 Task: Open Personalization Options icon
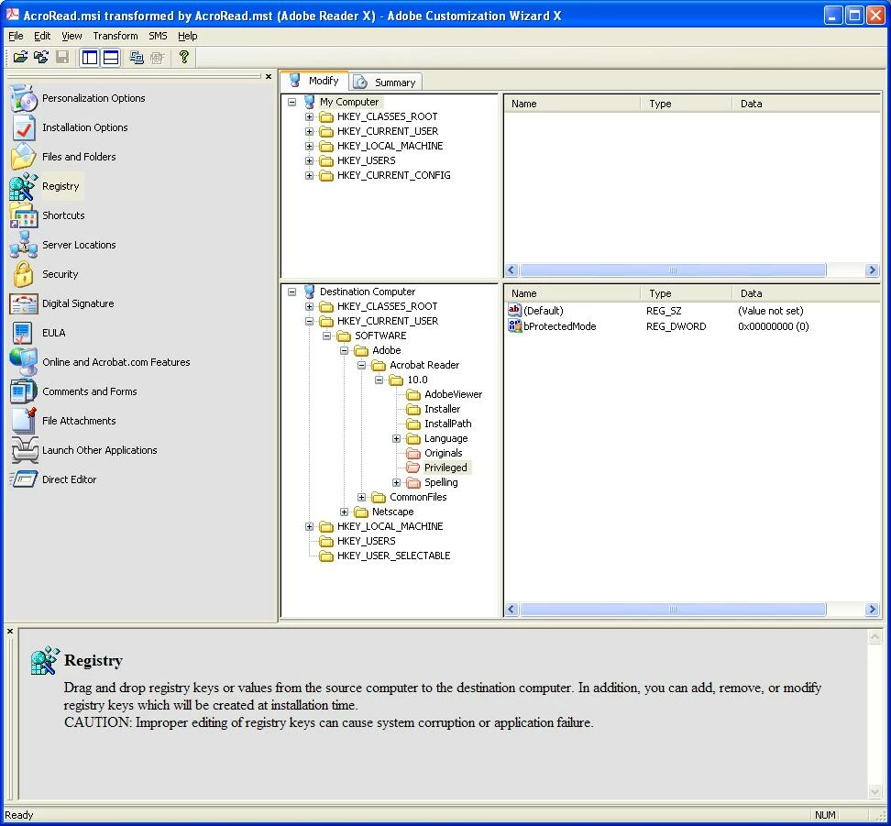[x=23, y=98]
